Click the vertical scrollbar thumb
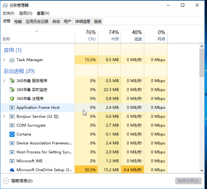Screen dimensions: 207x189 [202, 63]
